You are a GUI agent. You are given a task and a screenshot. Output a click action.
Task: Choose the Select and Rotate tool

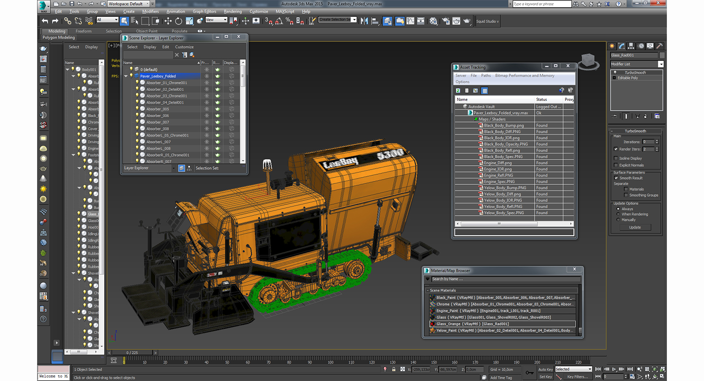(179, 20)
